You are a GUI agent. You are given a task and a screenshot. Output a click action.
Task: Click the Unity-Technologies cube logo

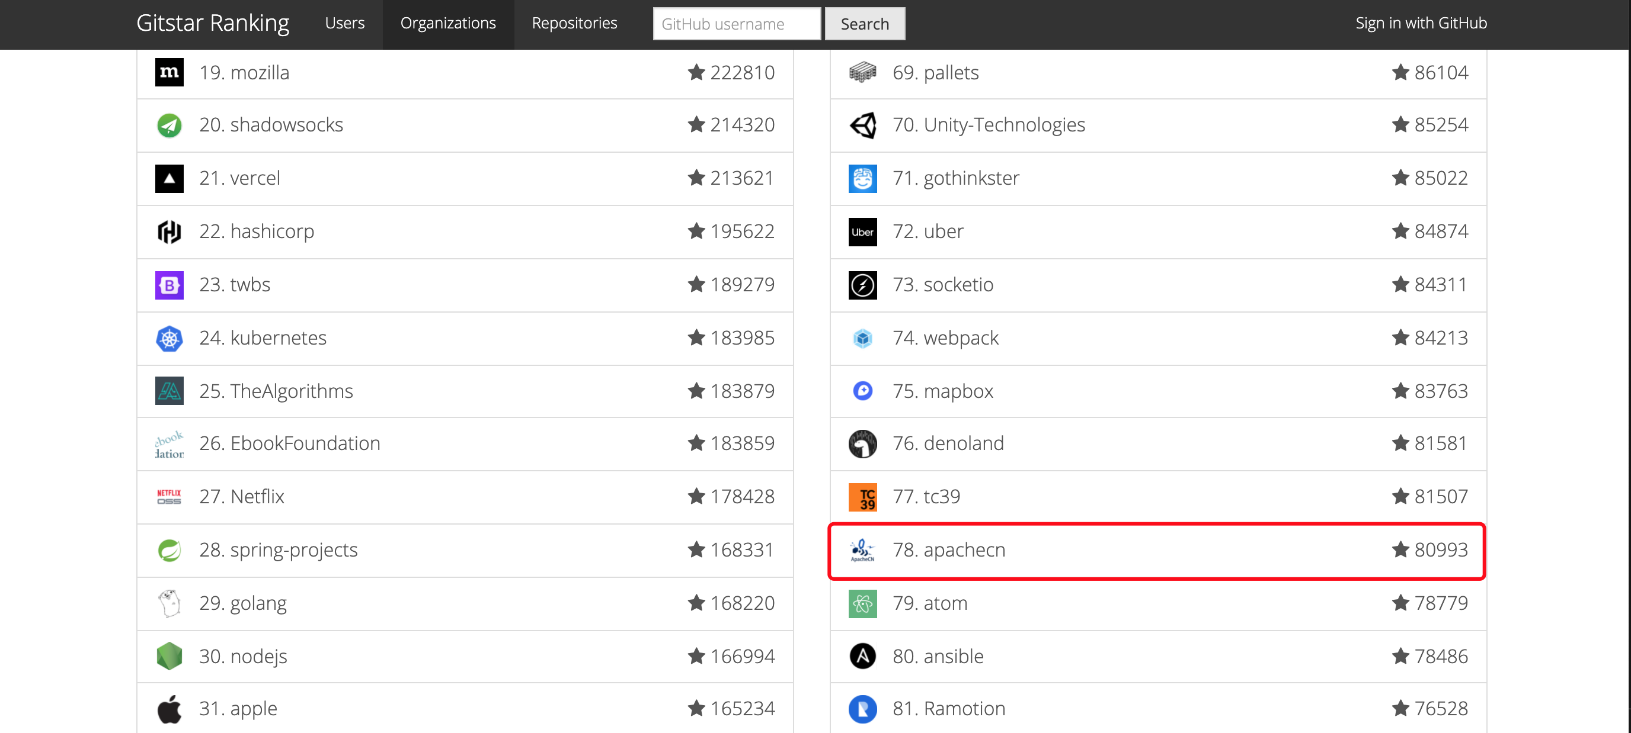(862, 125)
